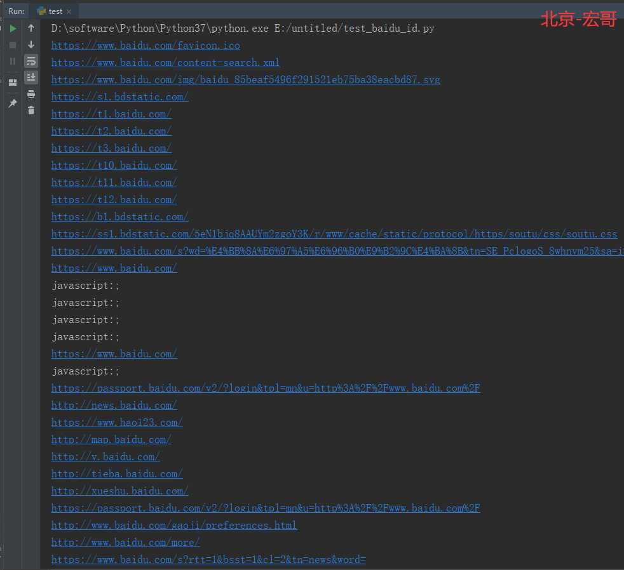This screenshot has height=570, width=624.
Task: Open the t2.baidu.com link
Action: [111, 131]
